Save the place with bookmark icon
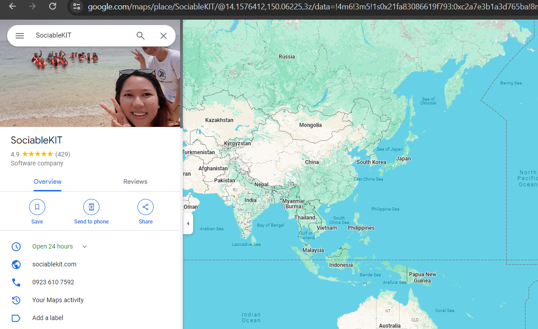Viewport: 538px width, 329px height. click(x=37, y=207)
